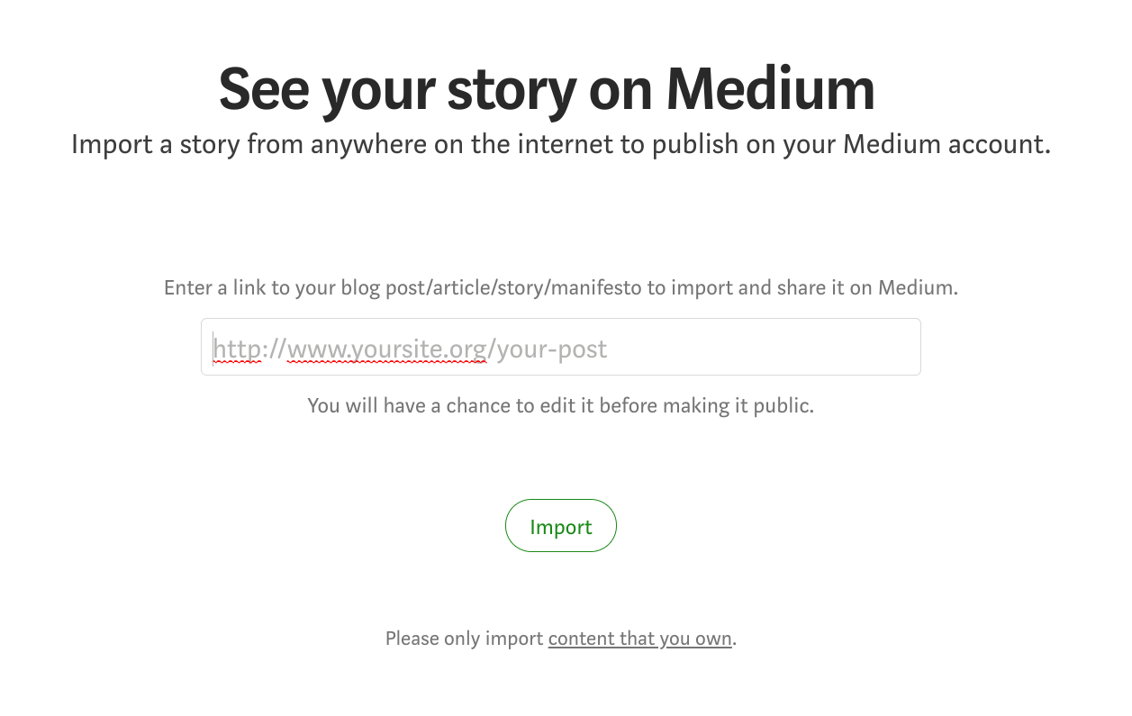
Task: Click the "Please only import" text
Action: [x=465, y=639]
